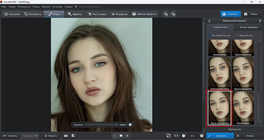
Task: Open the Файл menu
Action: (x=4, y=7)
